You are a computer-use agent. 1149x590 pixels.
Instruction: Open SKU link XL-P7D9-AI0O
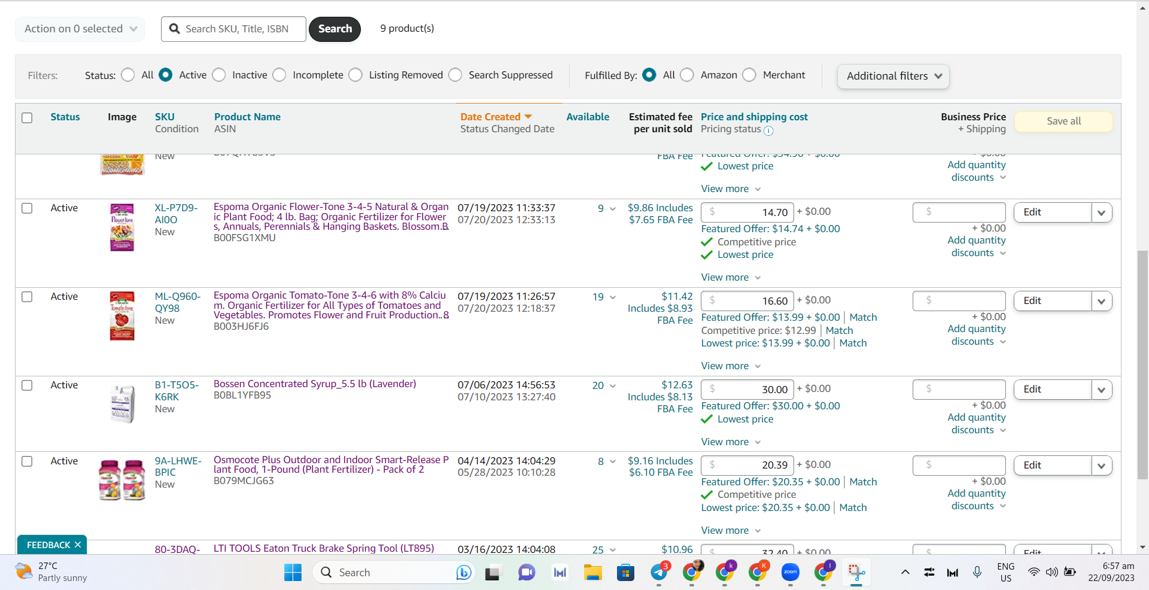[x=176, y=214]
